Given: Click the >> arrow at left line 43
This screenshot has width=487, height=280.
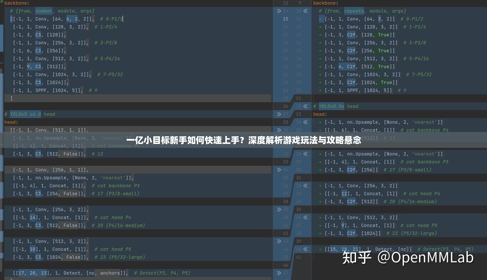Looking at the screenshot, I should click(279, 241).
